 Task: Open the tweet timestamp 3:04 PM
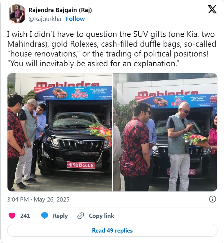(18, 200)
